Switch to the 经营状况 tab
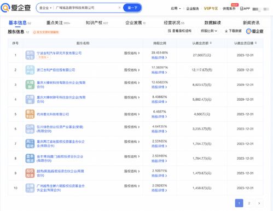273x211 pixels. (172, 23)
